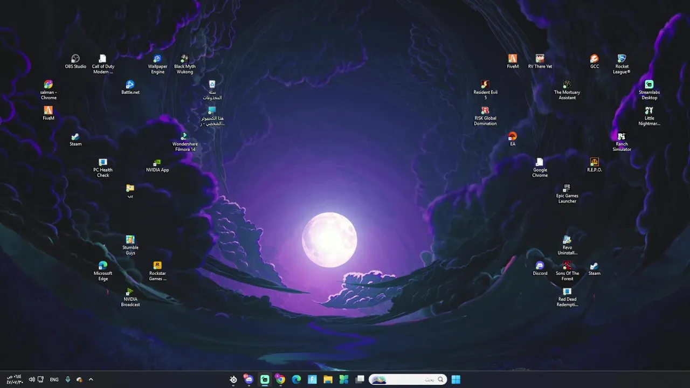Select FiveM icon below salman - Chrome
This screenshot has height=388, width=690.
coord(49,113)
